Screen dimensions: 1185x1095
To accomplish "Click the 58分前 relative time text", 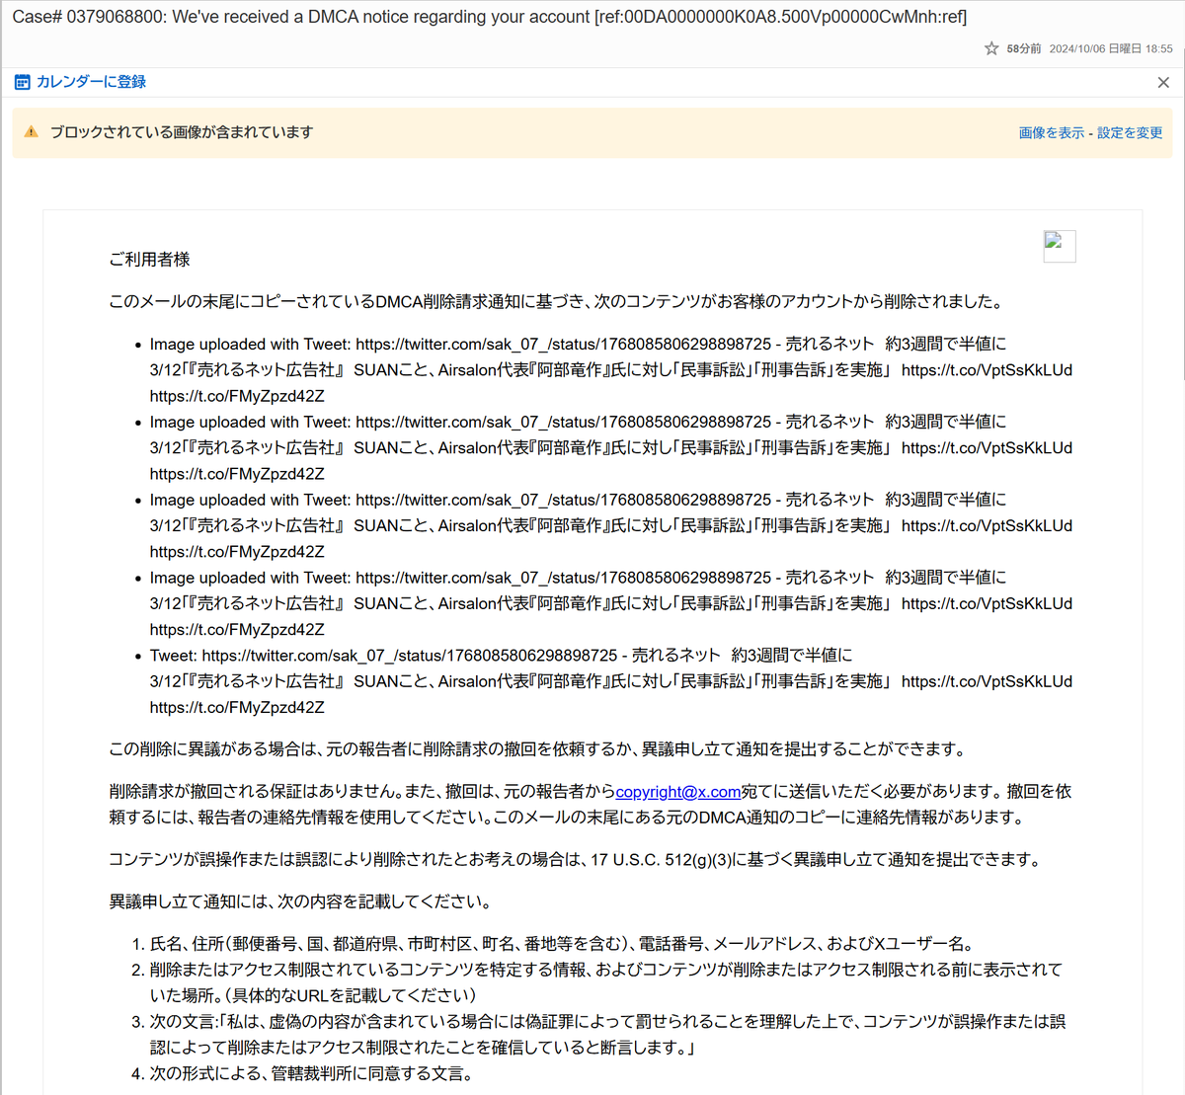I will coord(1024,48).
